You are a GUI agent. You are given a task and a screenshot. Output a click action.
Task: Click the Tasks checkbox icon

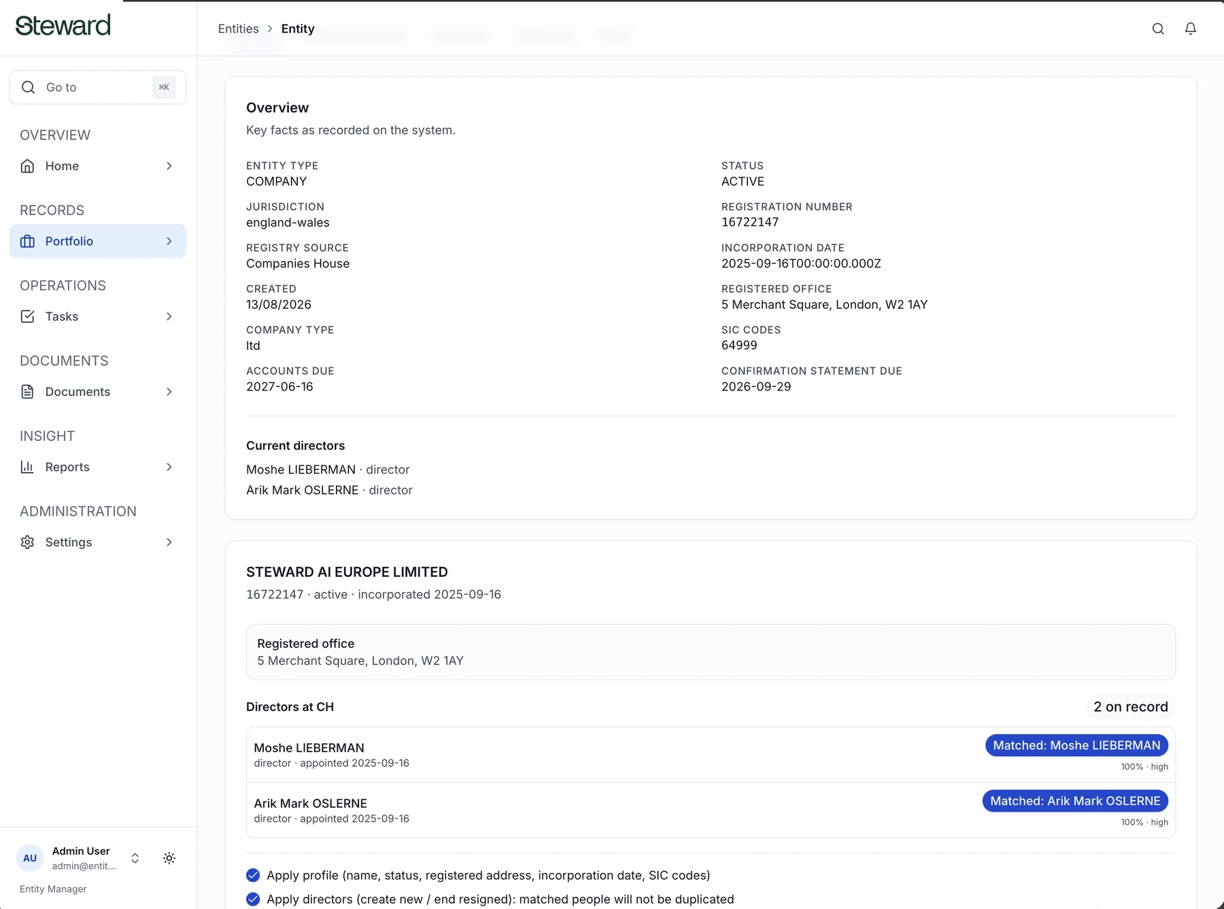pyautogui.click(x=27, y=316)
